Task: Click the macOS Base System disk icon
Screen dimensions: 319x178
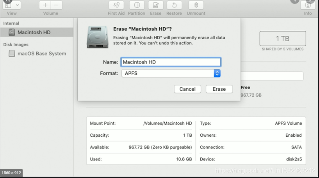Action: pyautogui.click(x=12, y=54)
